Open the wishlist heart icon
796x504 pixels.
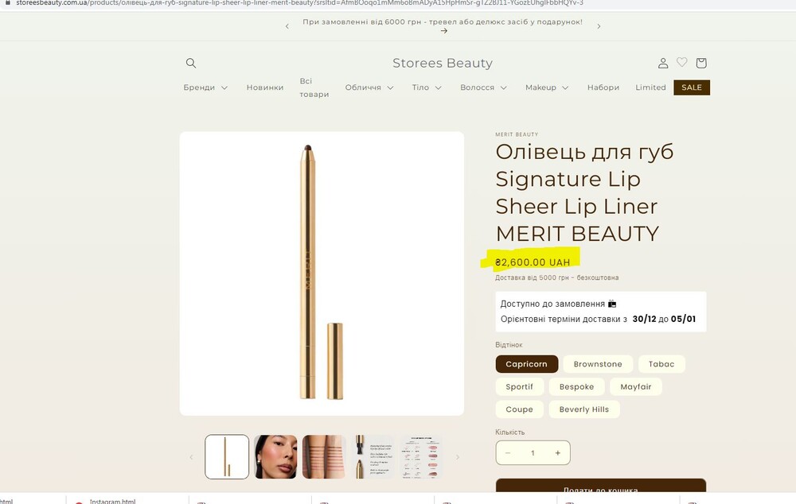pyautogui.click(x=682, y=62)
